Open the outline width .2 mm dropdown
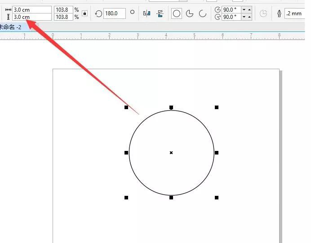This screenshot has width=311, height=243. point(295,13)
